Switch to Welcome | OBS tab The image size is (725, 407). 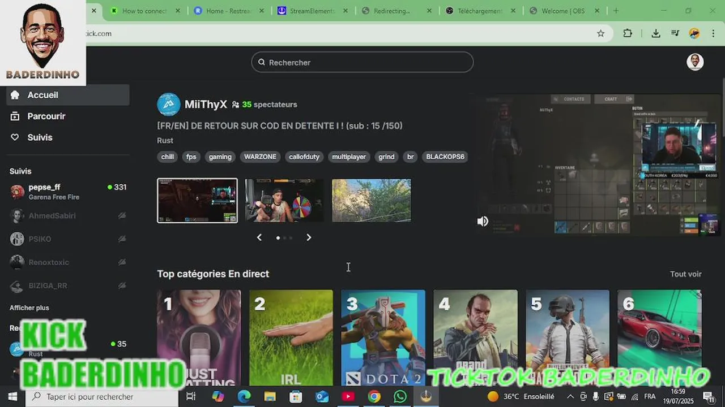coord(564,11)
